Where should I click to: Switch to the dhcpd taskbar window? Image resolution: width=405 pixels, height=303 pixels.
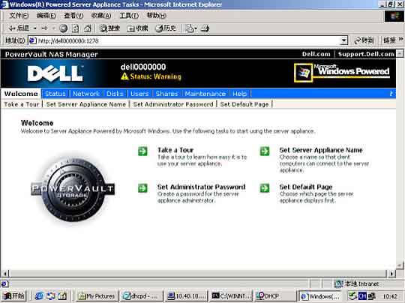click(x=142, y=296)
